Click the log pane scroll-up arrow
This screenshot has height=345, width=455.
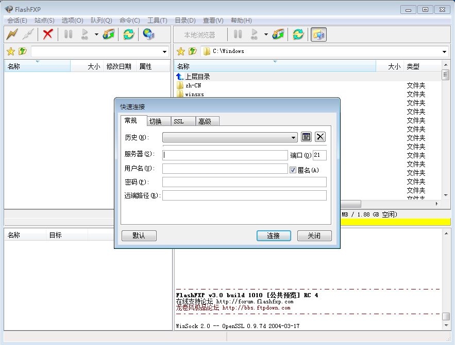[x=446, y=233]
